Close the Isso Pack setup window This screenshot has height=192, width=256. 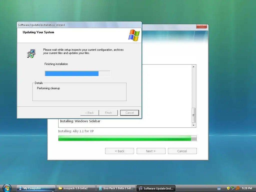[x=201, y=26]
